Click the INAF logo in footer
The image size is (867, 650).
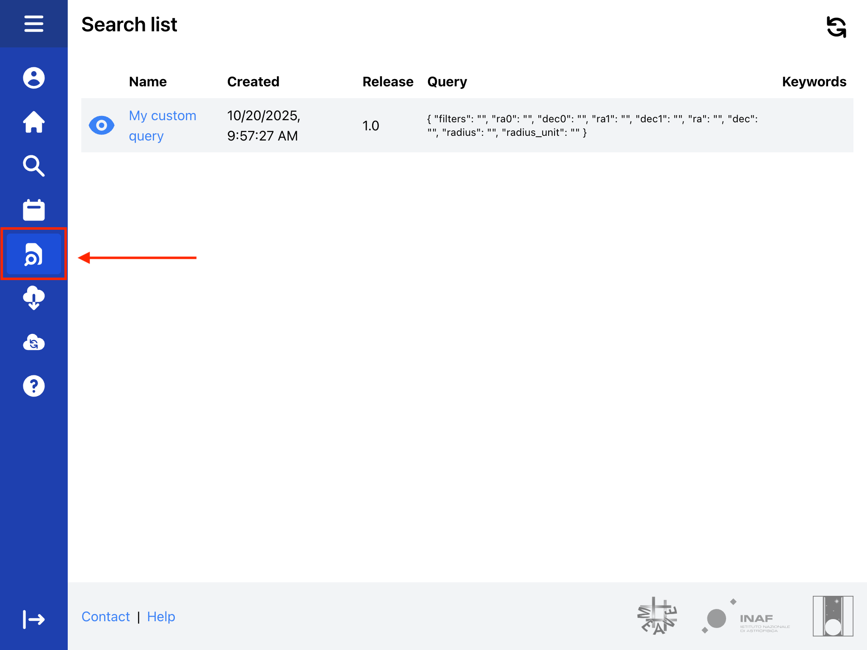pyautogui.click(x=746, y=617)
